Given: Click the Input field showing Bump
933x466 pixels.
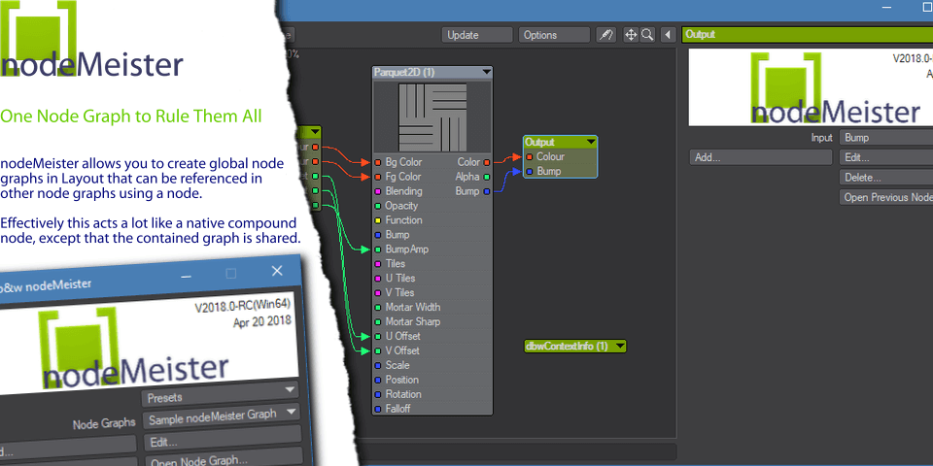Looking at the screenshot, I should (884, 138).
